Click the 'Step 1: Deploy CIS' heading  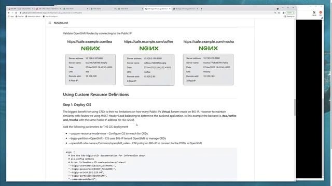coord(77,104)
